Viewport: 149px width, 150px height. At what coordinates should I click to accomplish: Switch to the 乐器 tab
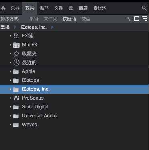click(x=15, y=8)
